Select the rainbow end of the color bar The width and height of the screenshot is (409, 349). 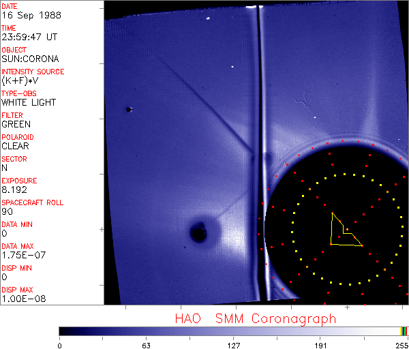coord(405,331)
